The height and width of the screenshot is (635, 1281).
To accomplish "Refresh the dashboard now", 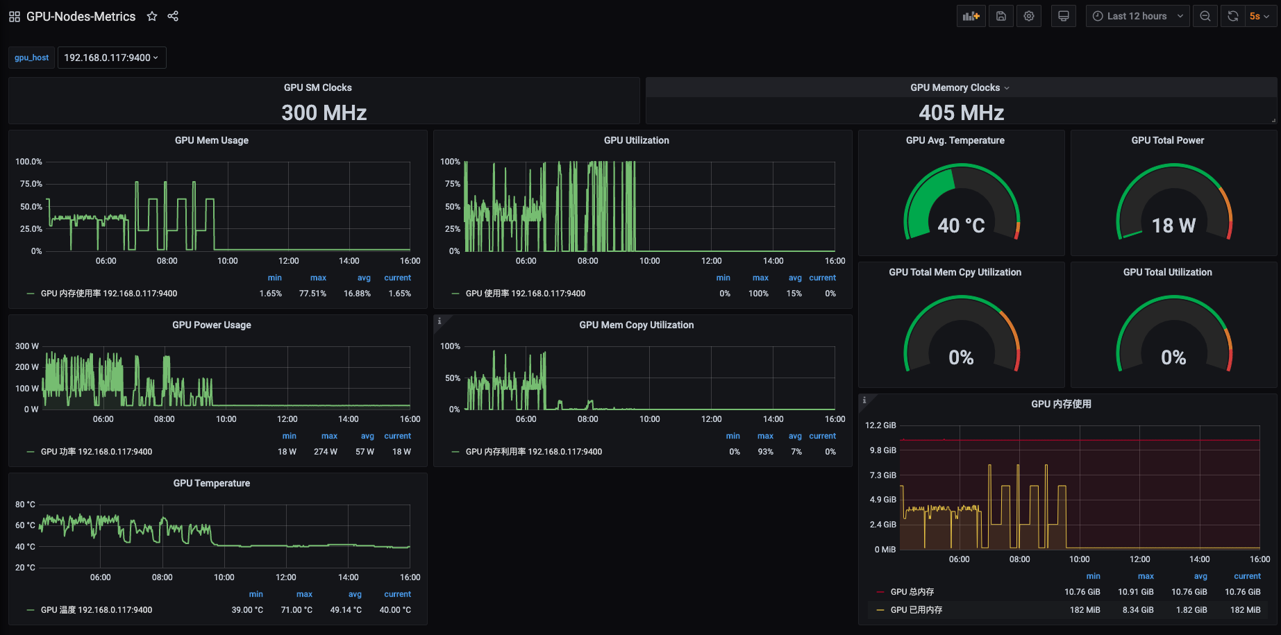I will pyautogui.click(x=1232, y=16).
